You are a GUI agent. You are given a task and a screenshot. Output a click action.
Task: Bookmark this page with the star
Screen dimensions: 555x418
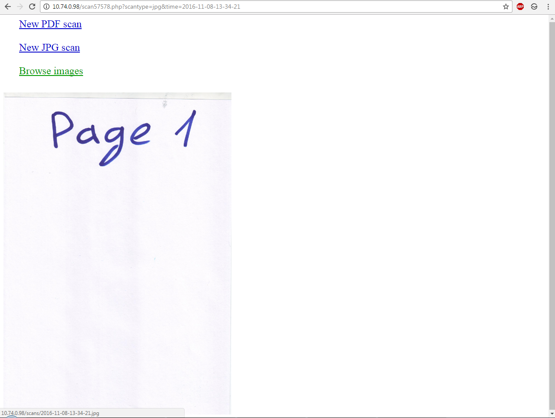[x=506, y=7]
